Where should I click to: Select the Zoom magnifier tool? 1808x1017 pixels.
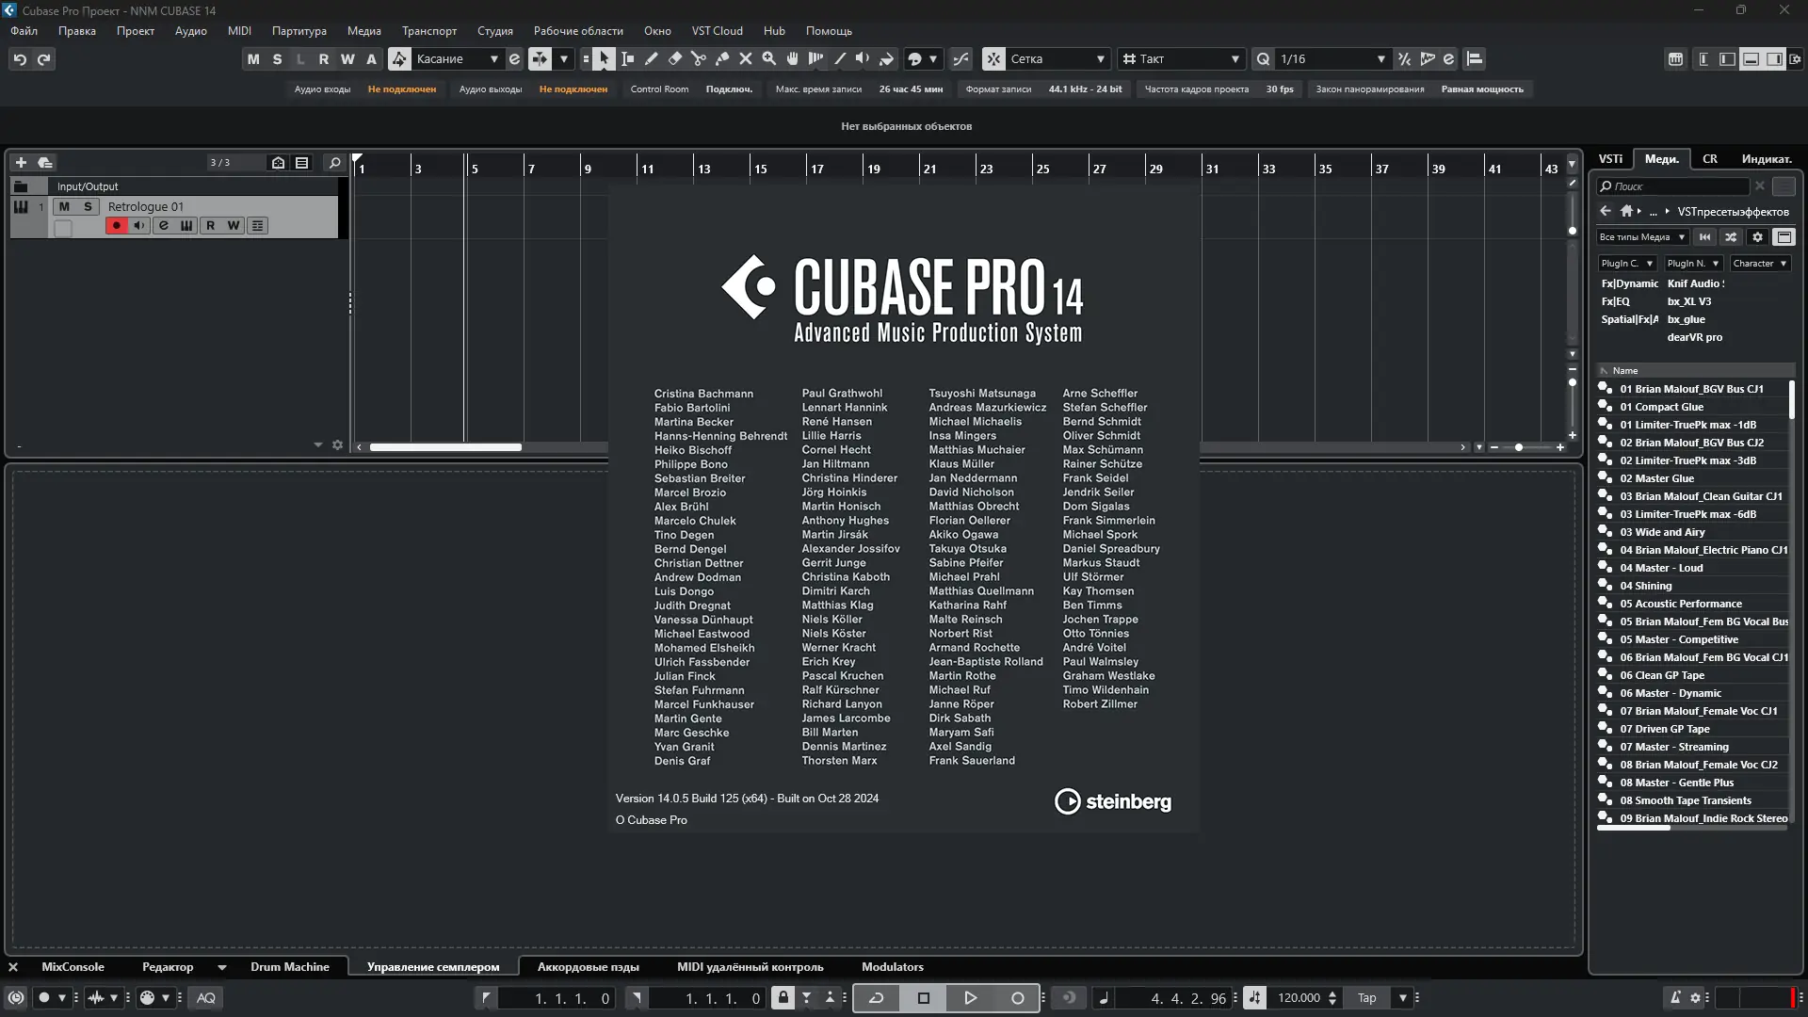pos(769,58)
